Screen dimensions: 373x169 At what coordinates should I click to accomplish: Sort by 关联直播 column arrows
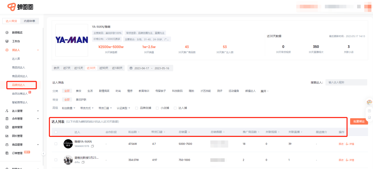[302, 132]
